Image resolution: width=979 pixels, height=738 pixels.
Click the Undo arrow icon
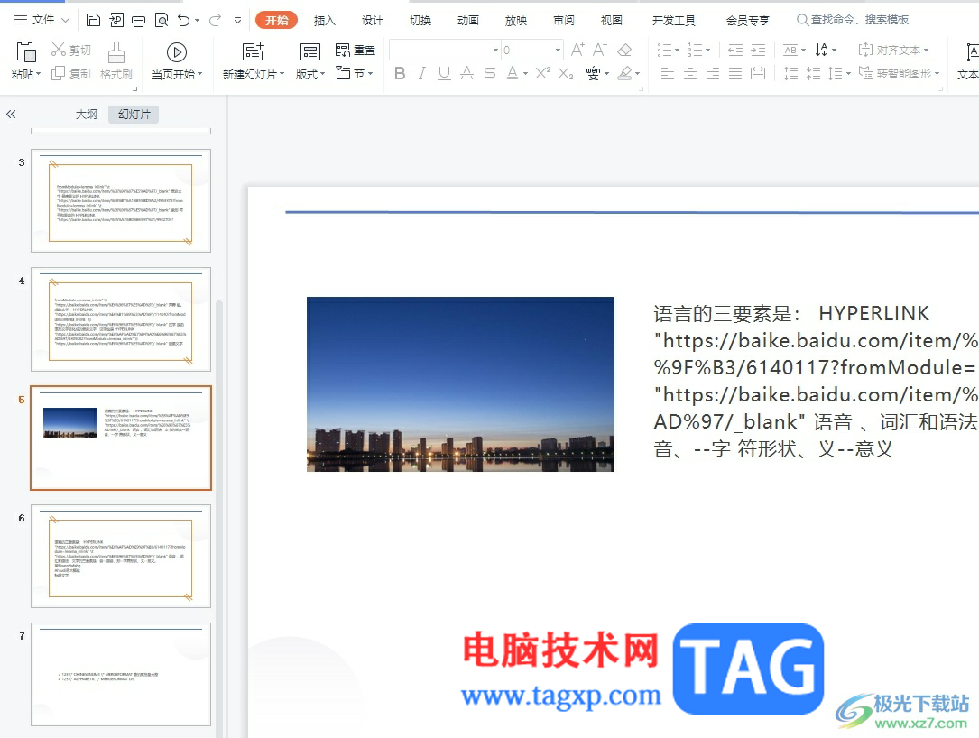coord(183,20)
